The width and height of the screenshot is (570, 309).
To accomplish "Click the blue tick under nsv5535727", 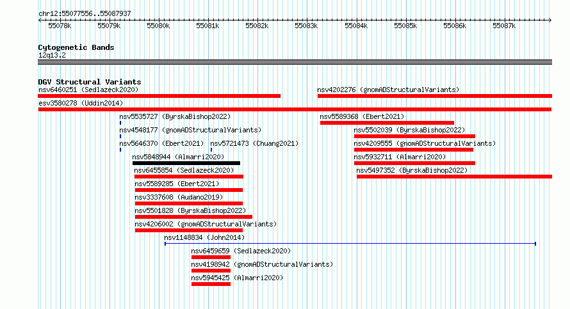I will 120,123.
